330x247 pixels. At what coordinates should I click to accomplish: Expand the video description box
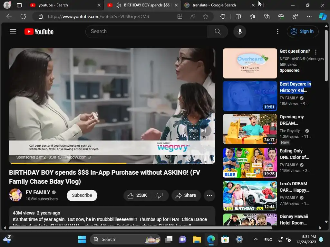point(112,216)
